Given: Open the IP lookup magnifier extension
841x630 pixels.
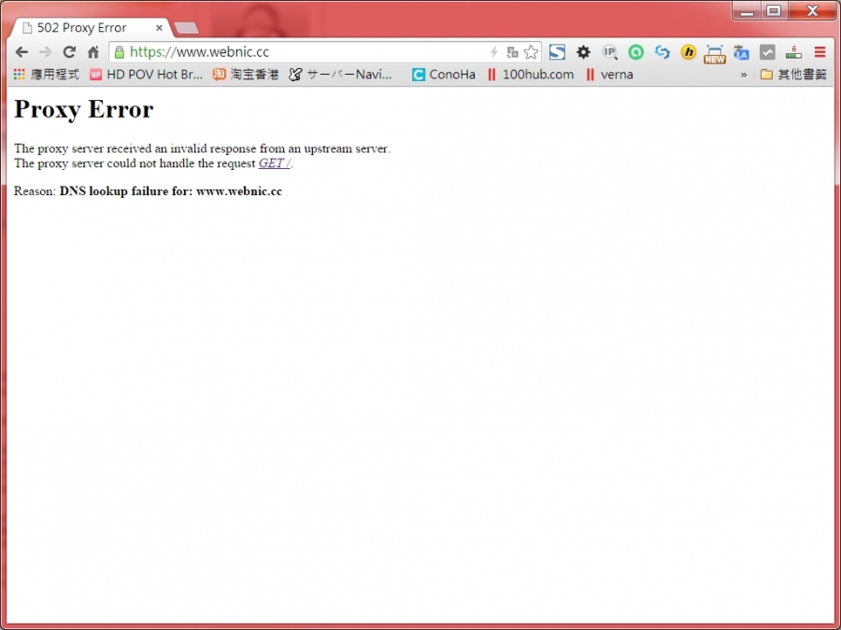Looking at the screenshot, I should (609, 52).
